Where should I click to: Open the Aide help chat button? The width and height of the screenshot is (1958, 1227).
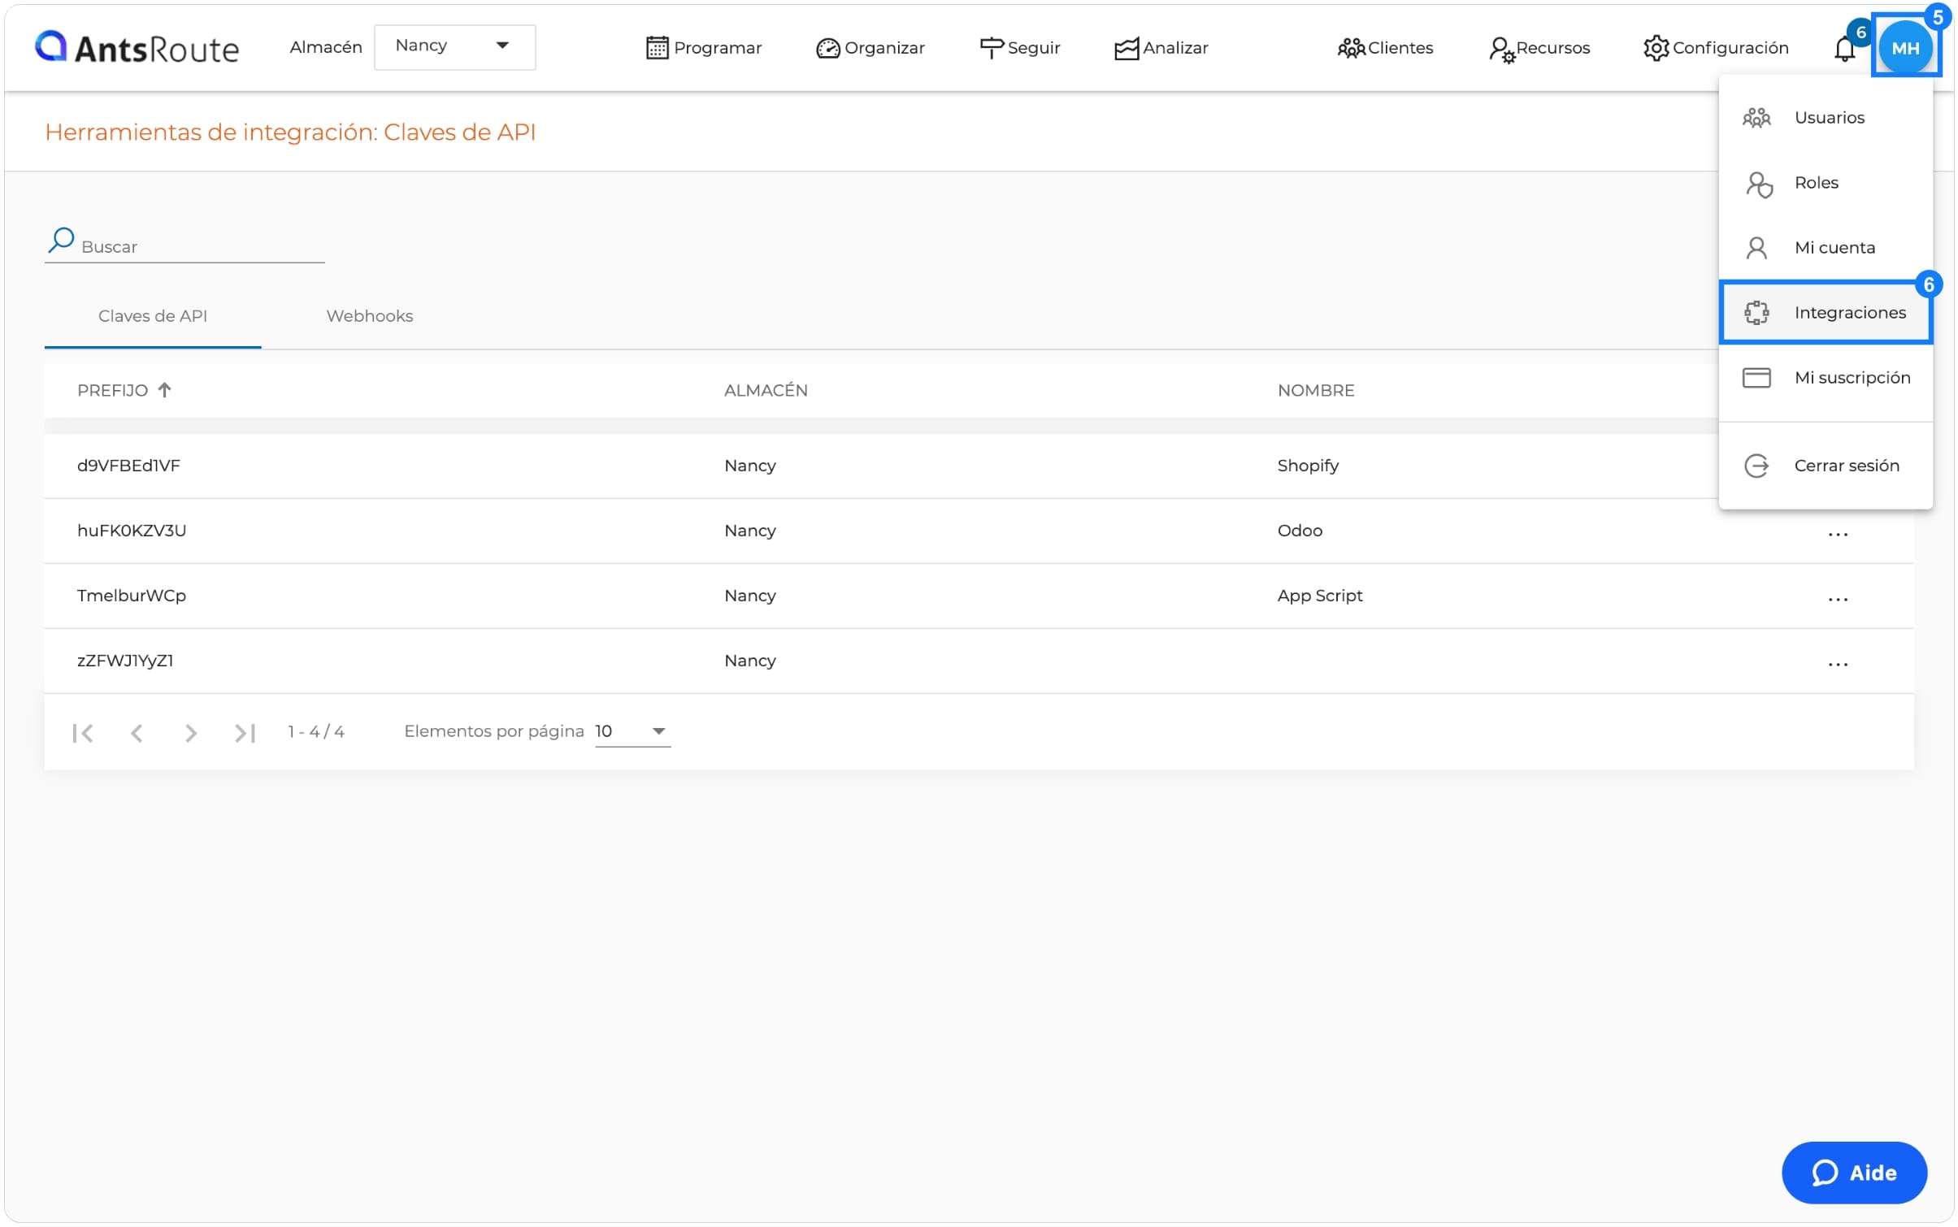pos(1853,1171)
